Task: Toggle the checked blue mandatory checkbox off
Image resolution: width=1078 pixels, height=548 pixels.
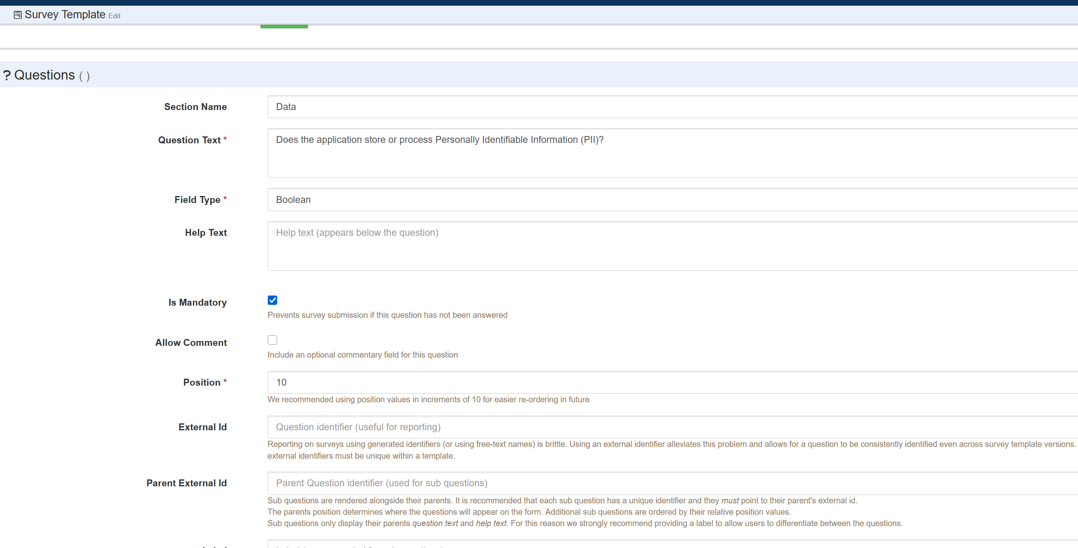Action: [272, 300]
